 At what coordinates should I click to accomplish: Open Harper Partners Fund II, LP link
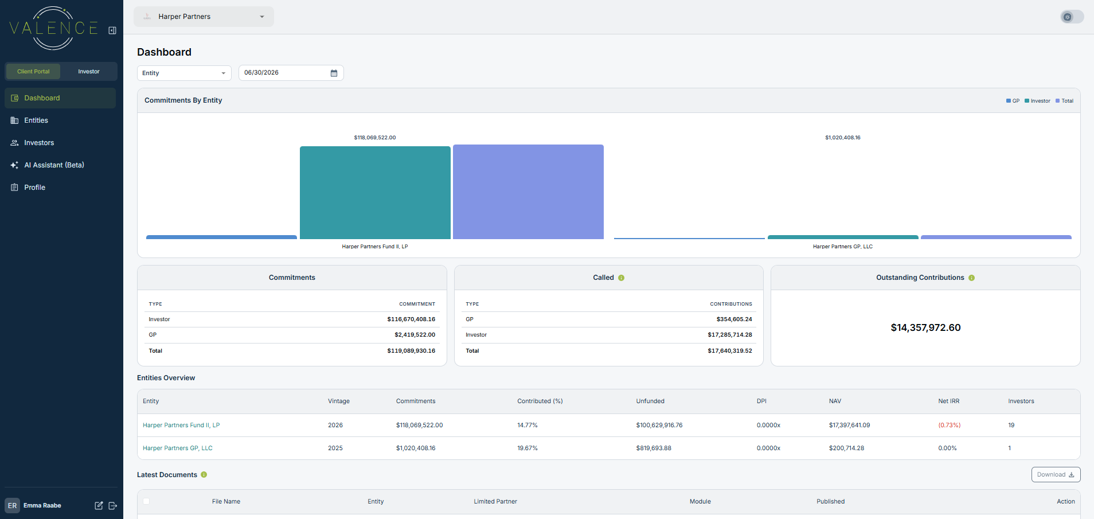[x=181, y=426]
